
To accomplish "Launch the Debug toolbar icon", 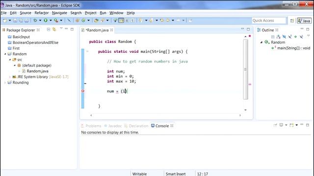I will [x=35, y=21].
